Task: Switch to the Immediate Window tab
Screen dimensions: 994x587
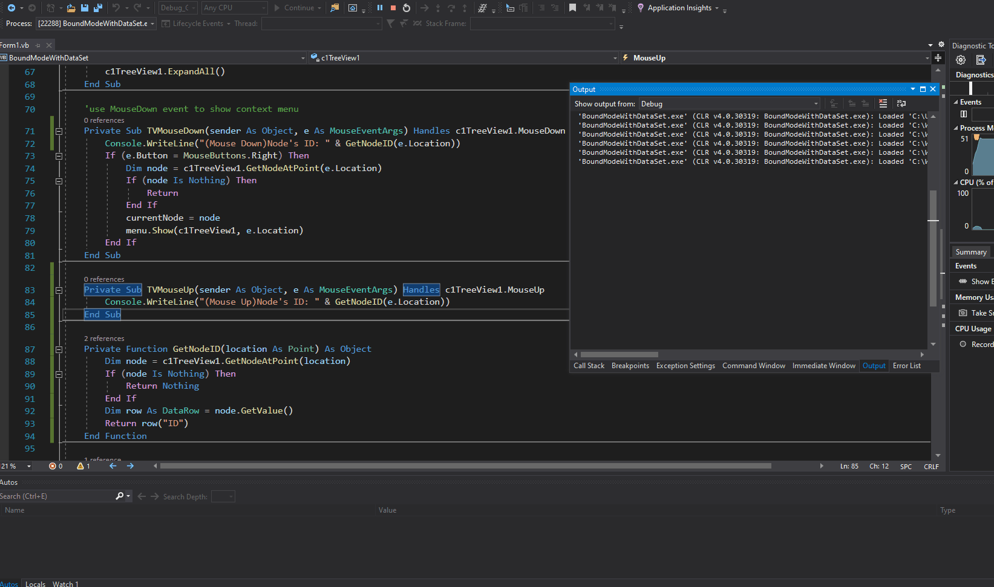Action: [x=823, y=366]
